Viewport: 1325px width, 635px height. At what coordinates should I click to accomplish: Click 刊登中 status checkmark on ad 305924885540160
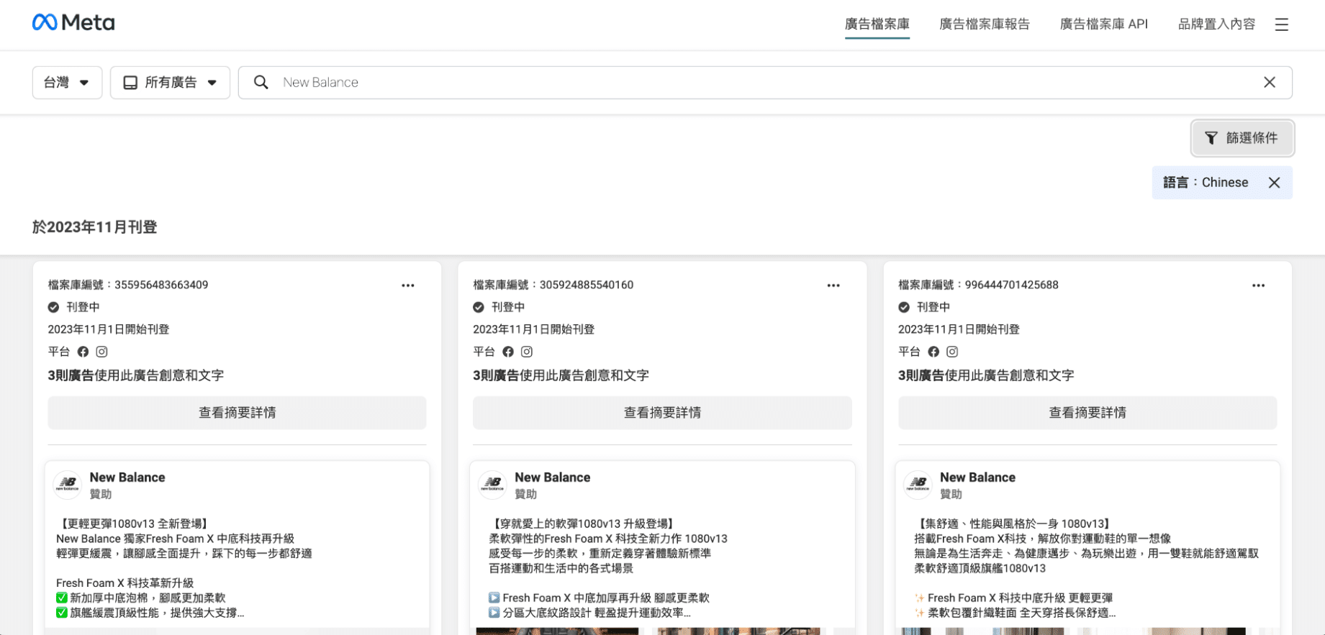479,307
